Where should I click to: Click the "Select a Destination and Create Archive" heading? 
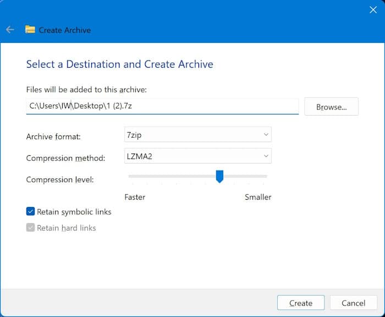tap(120, 64)
